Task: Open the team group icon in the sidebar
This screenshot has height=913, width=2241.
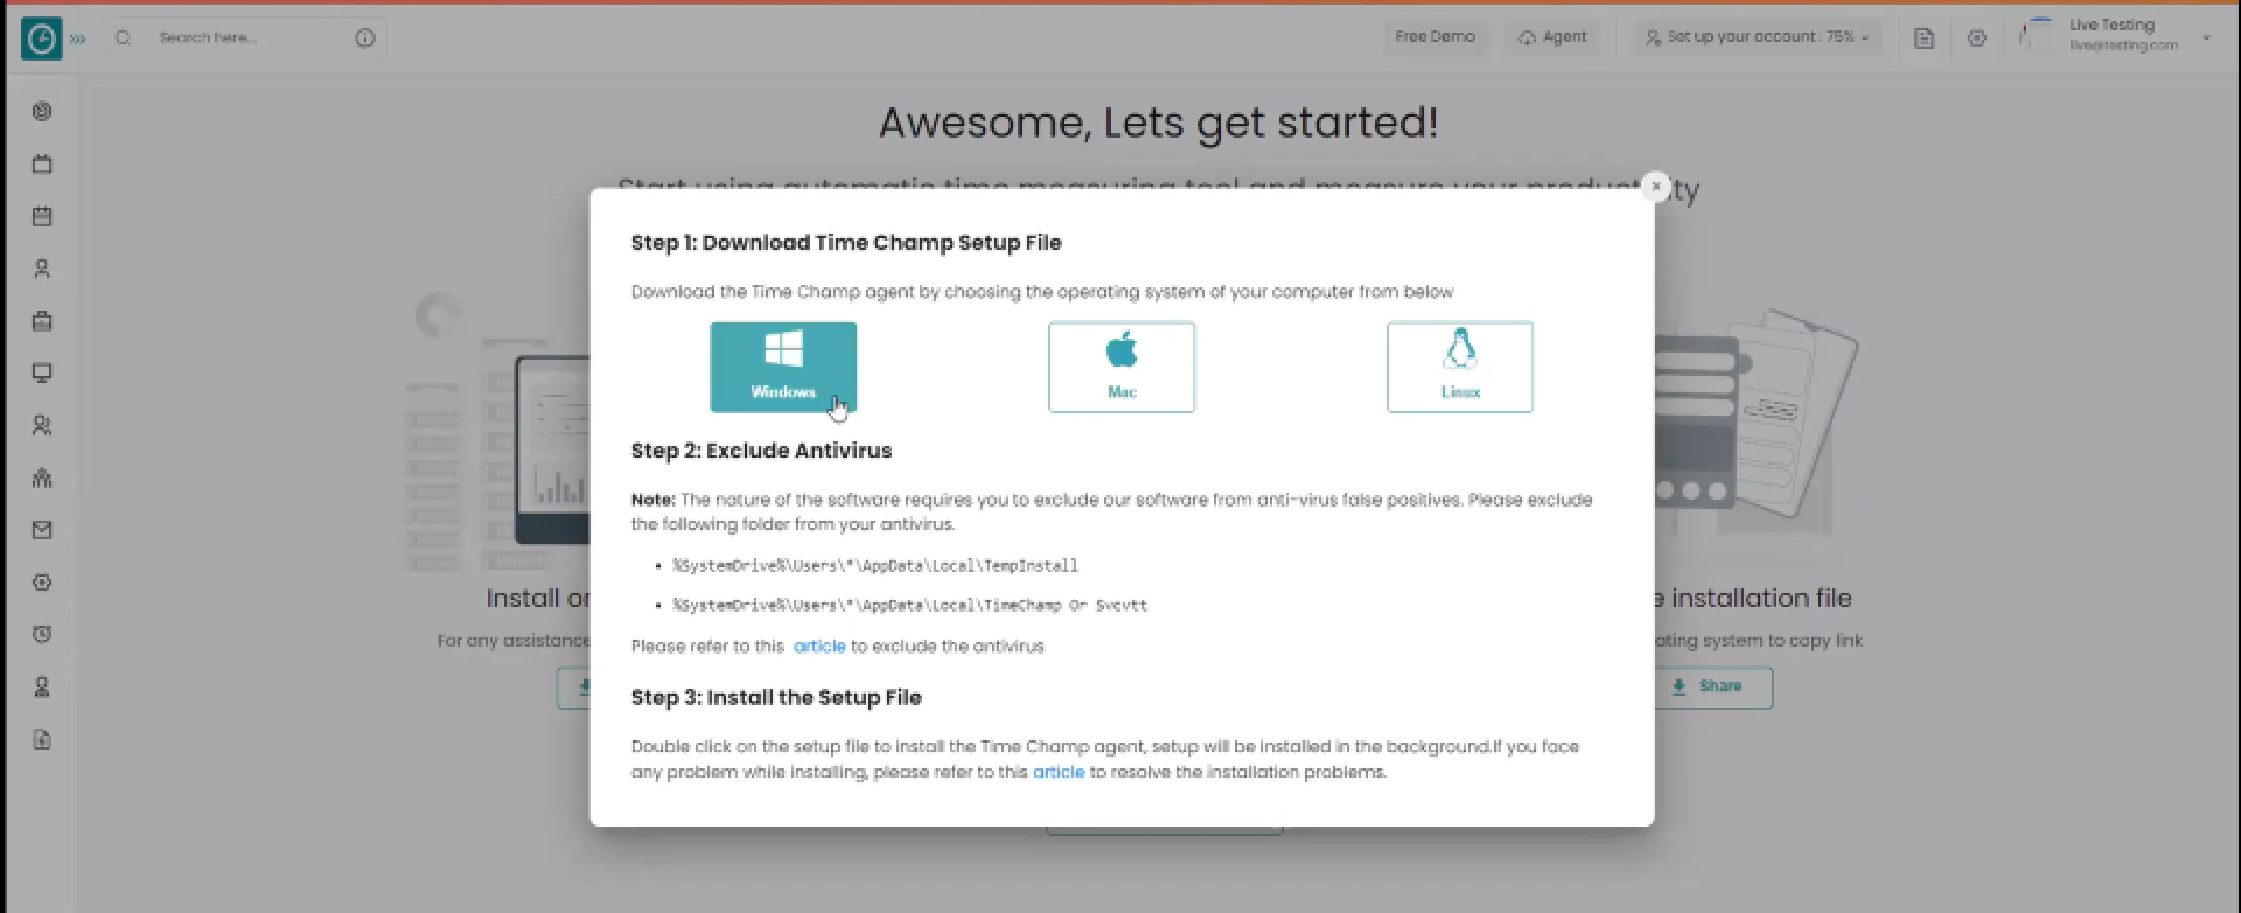Action: [x=42, y=478]
